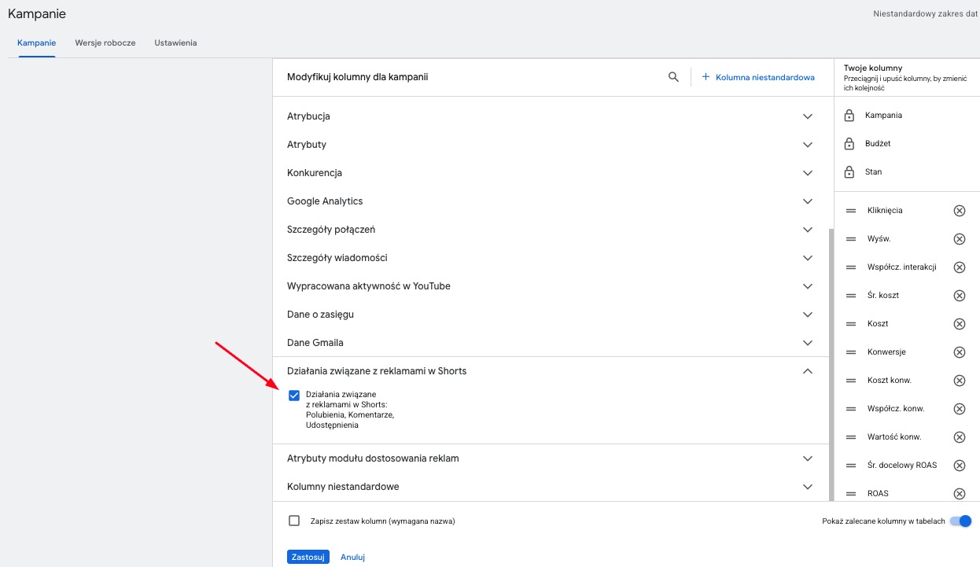
Task: Remove the Śr. koszt column
Action: click(x=960, y=296)
